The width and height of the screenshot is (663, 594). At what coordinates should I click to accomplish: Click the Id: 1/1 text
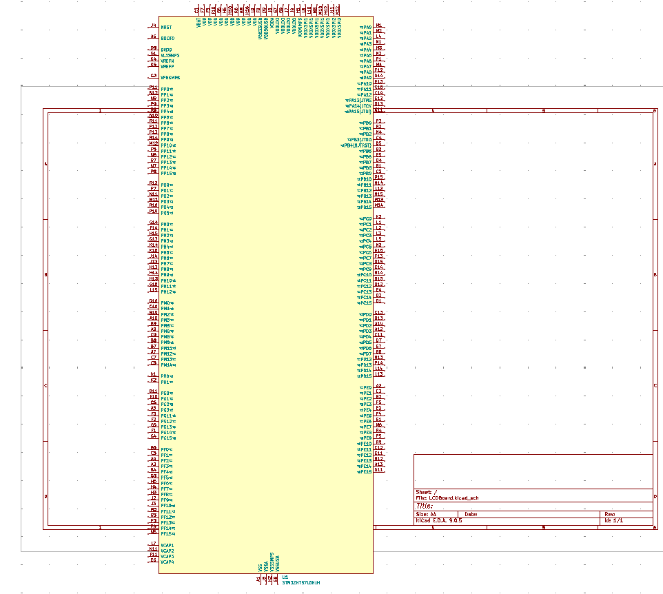[x=613, y=520]
